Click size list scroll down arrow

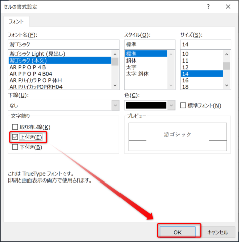tap(227, 85)
